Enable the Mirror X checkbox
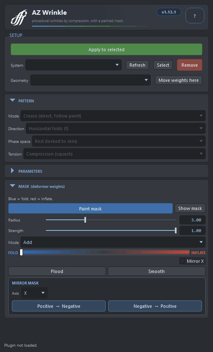This screenshot has height=352, width=213. click(x=182, y=261)
